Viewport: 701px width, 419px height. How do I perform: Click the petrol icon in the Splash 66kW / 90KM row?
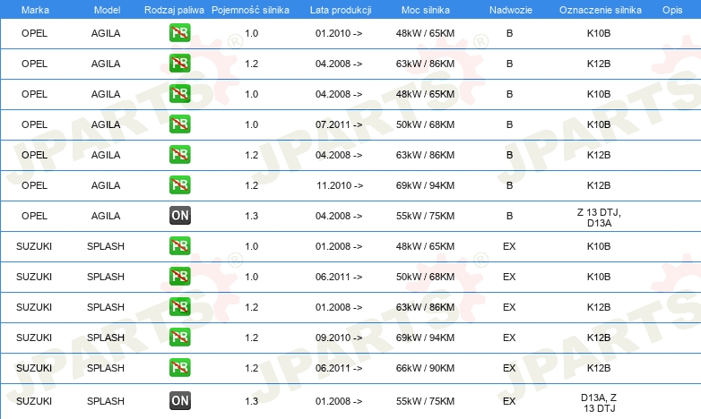pyautogui.click(x=179, y=368)
